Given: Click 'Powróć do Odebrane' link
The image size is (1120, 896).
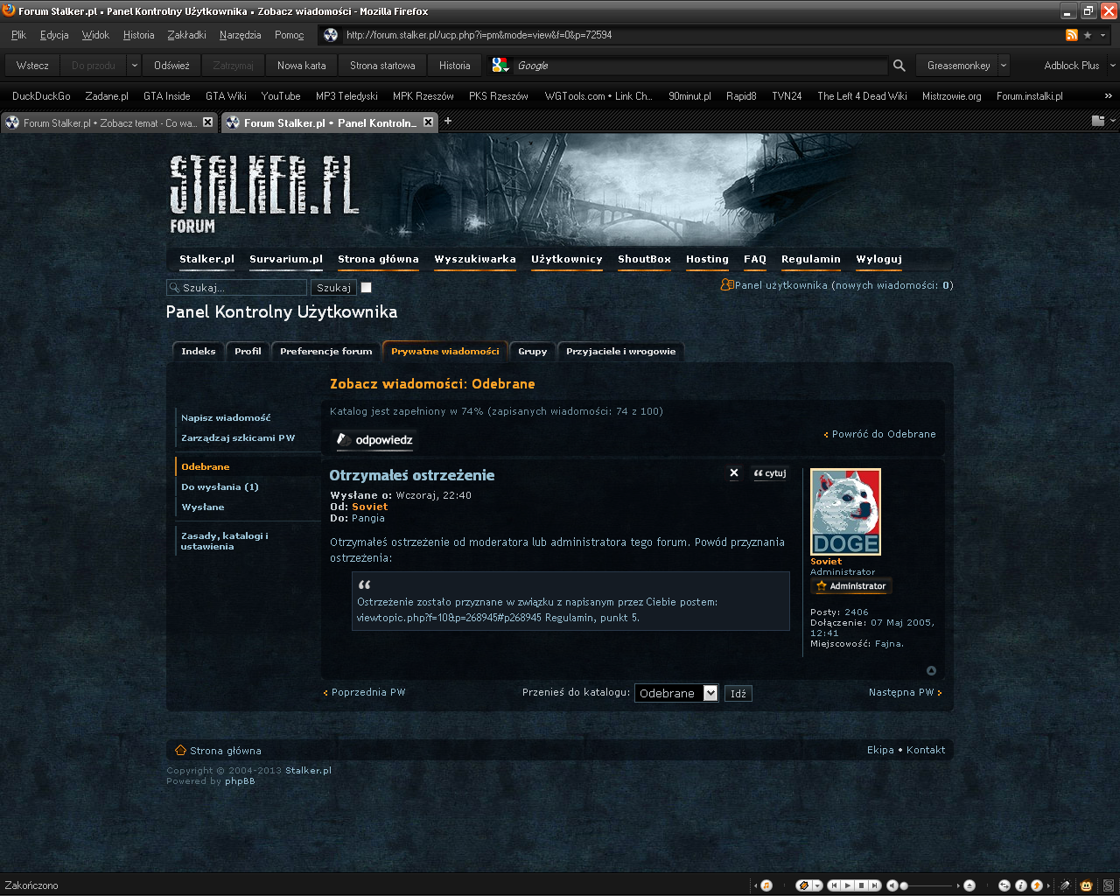Looking at the screenshot, I should click(x=880, y=434).
